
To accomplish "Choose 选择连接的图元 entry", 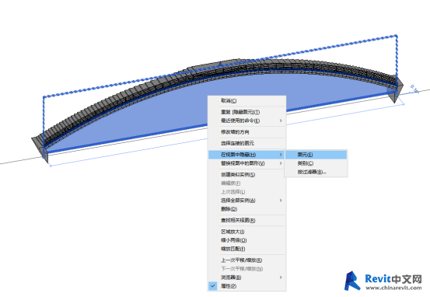I will click(x=246, y=143).
